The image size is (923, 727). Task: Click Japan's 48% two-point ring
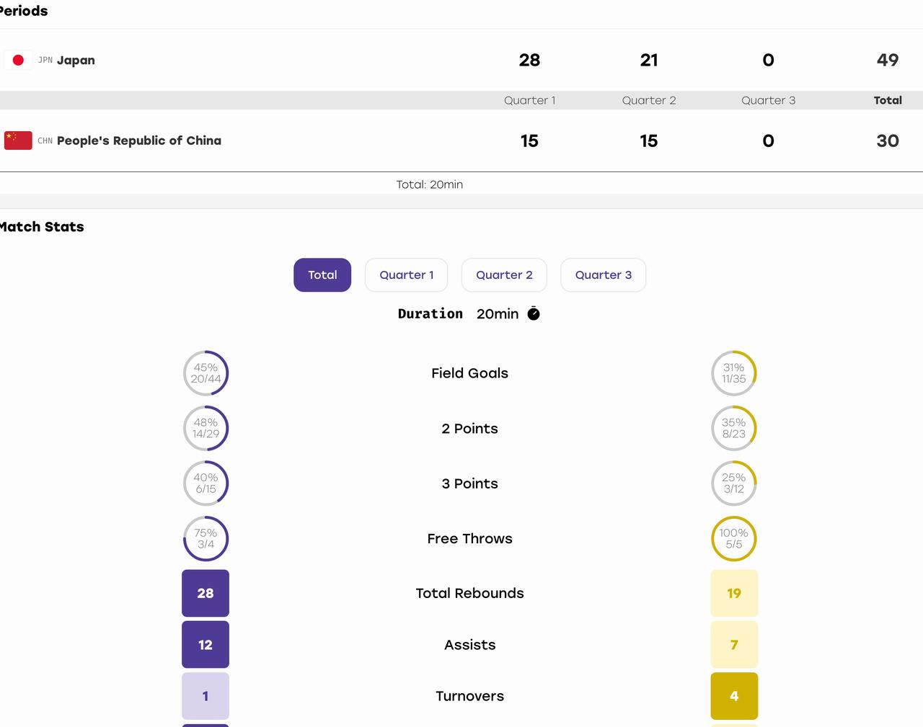[x=206, y=429]
